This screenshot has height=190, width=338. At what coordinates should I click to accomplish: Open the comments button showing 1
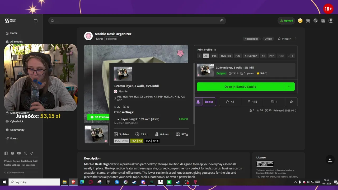click(x=274, y=102)
